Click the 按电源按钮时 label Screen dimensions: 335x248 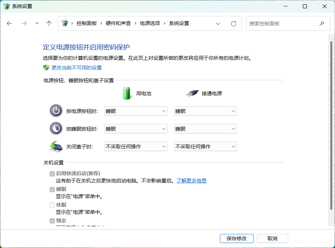pos(82,111)
